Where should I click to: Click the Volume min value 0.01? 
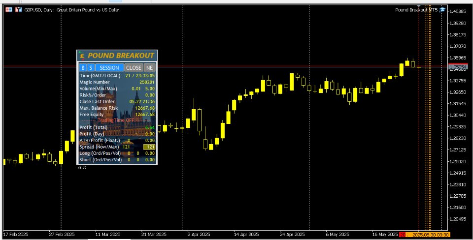(136, 89)
